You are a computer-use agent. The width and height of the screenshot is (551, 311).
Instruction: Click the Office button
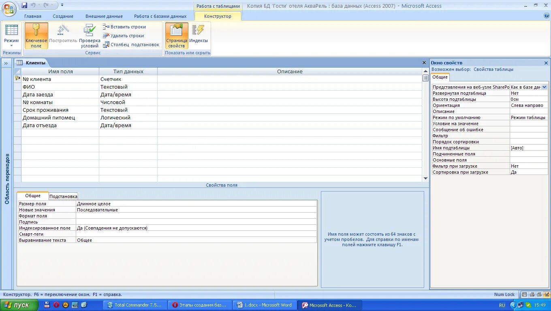tap(9, 8)
